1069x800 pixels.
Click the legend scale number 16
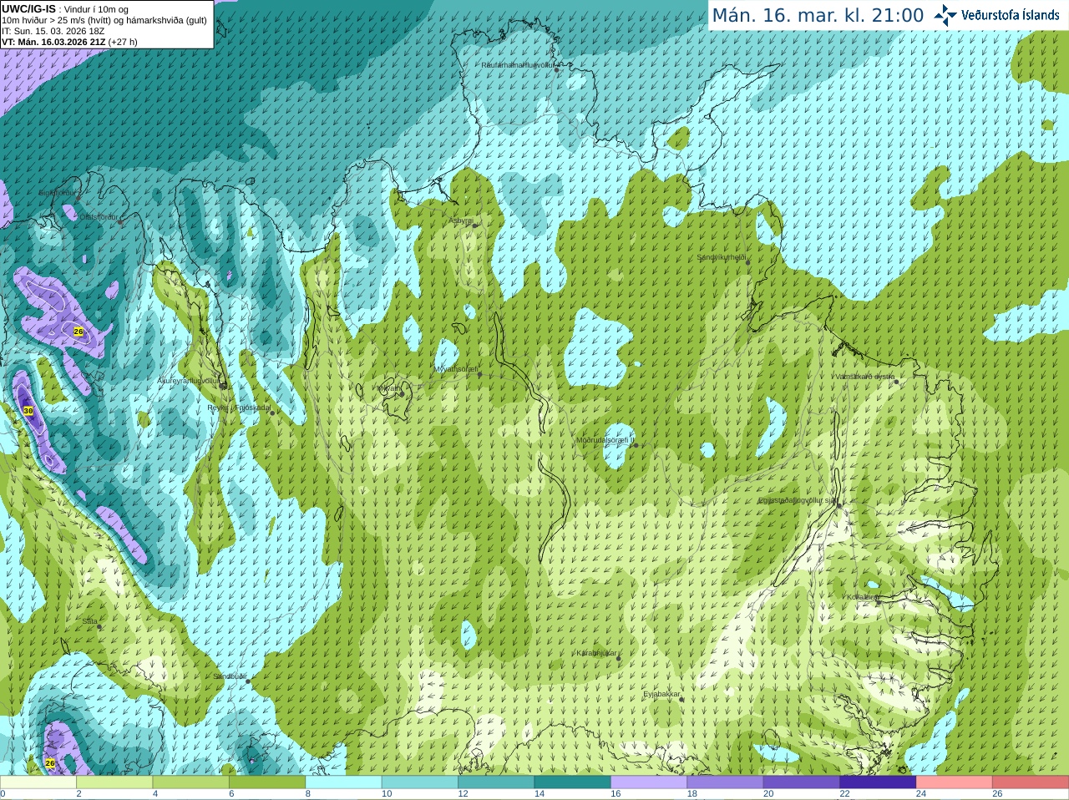point(616,794)
